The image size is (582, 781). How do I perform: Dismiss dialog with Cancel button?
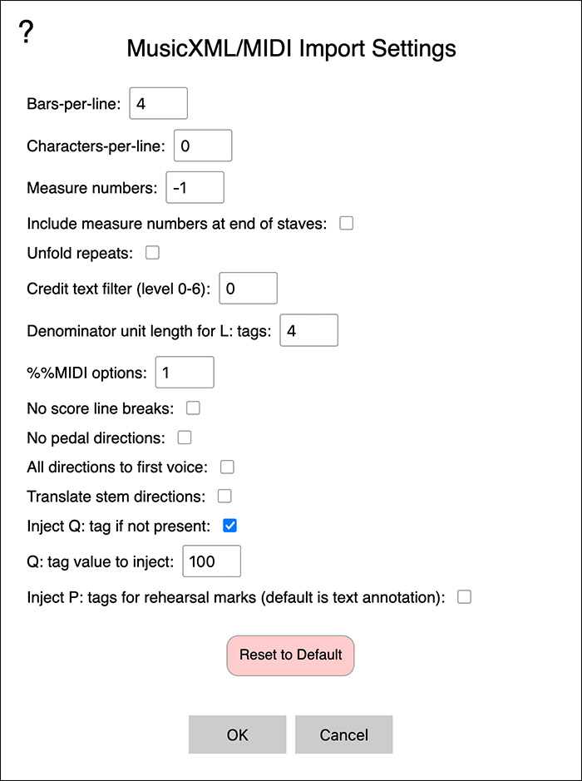click(x=343, y=734)
